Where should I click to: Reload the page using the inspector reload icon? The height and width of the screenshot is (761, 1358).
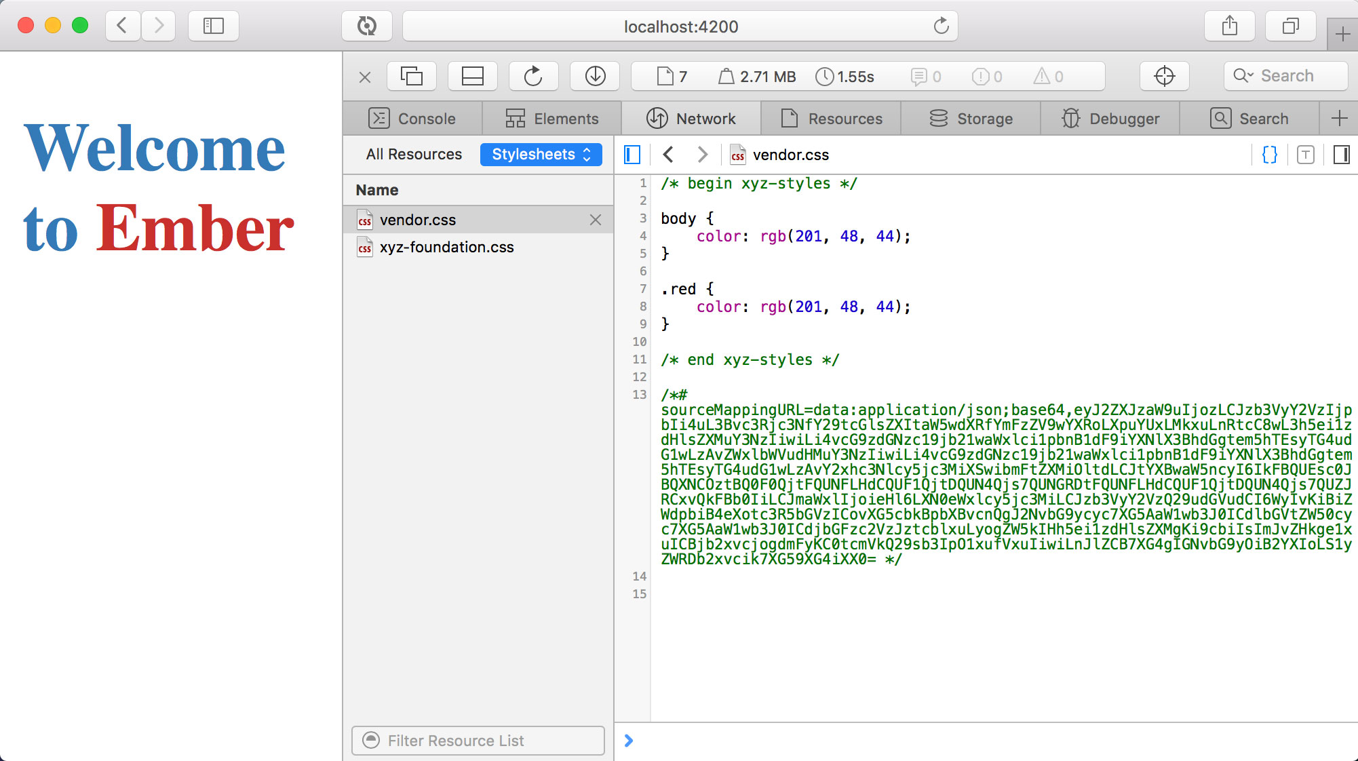(533, 76)
